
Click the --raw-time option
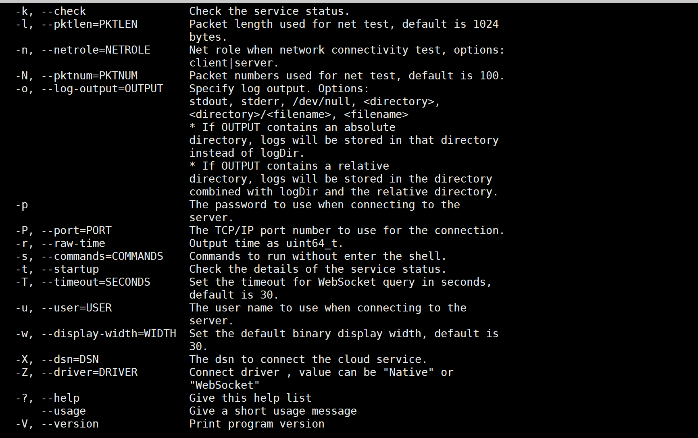click(x=73, y=243)
